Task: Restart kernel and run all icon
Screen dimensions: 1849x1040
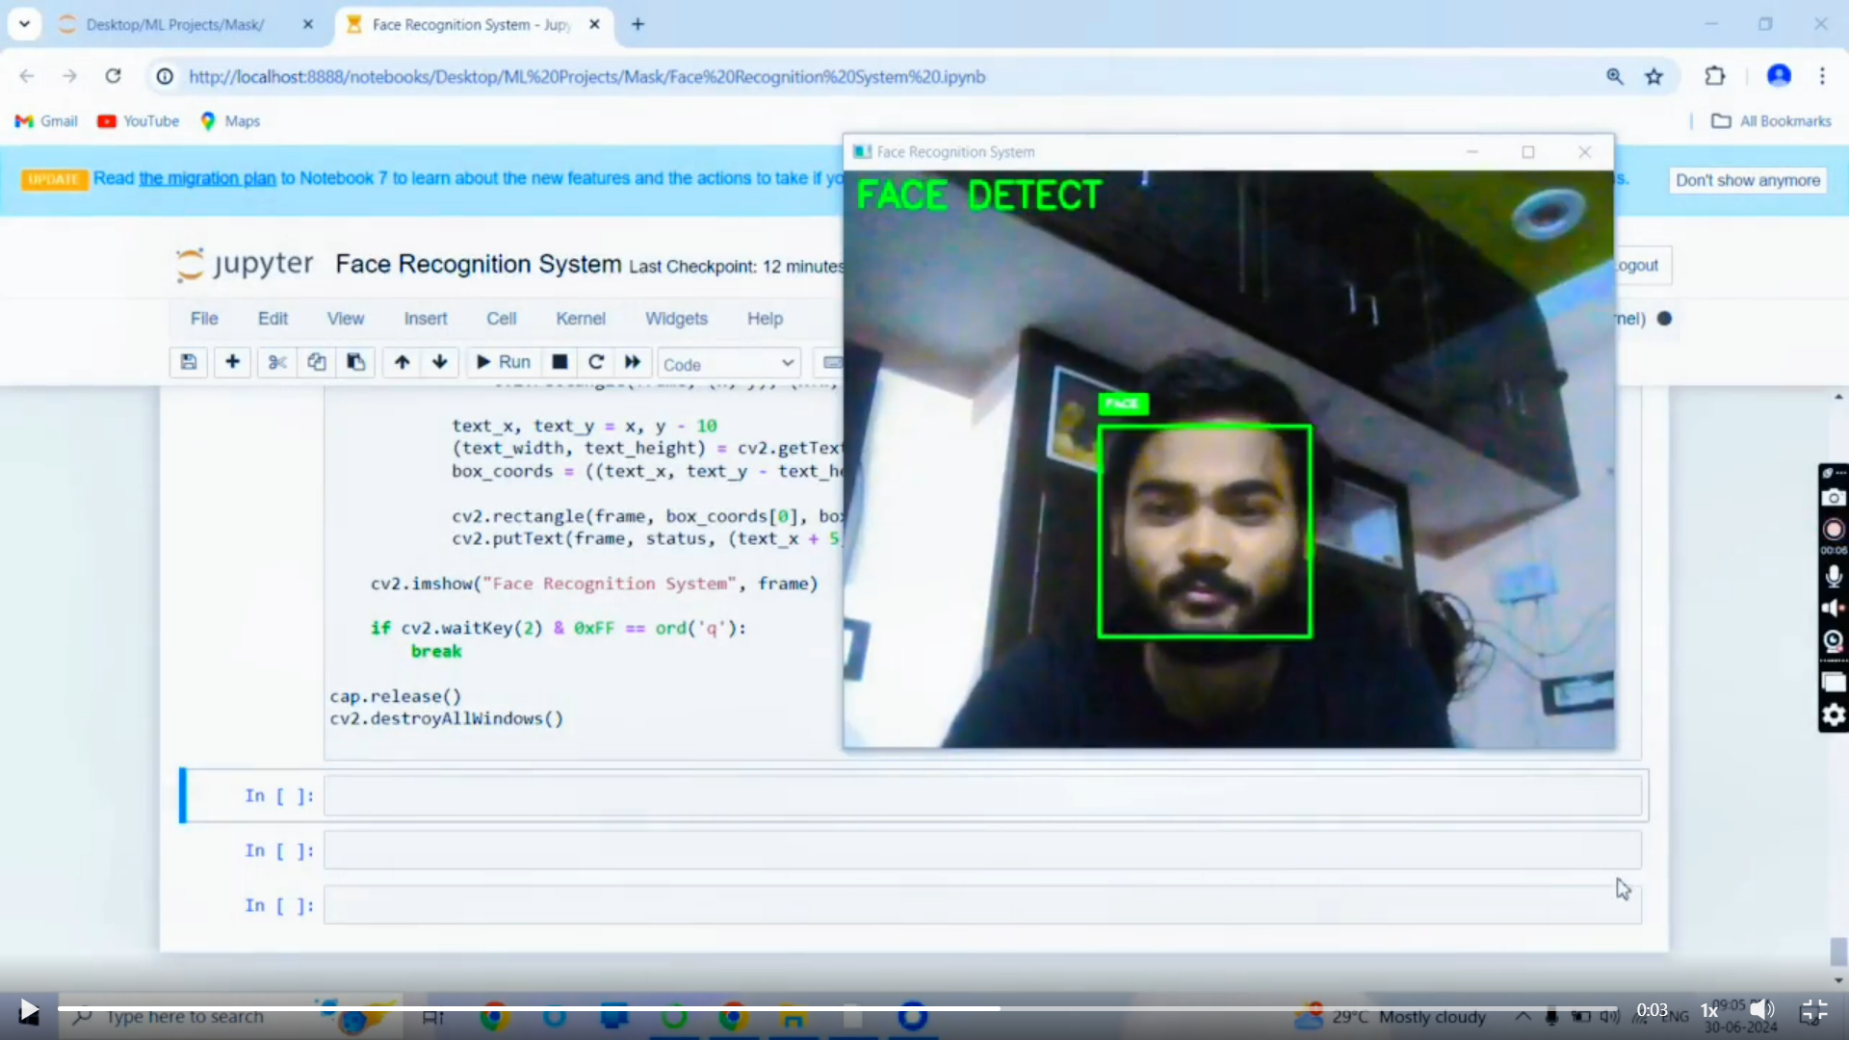Action: pos(633,362)
